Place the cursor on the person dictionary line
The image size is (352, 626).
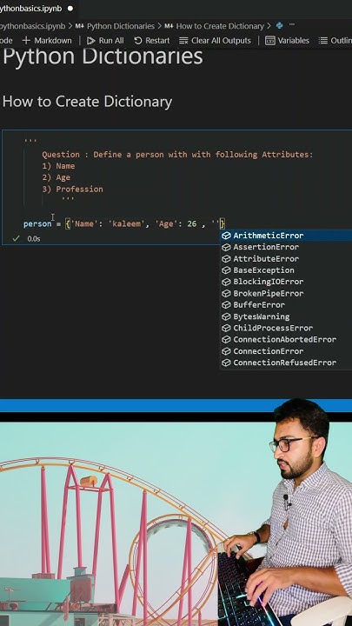tap(124, 224)
